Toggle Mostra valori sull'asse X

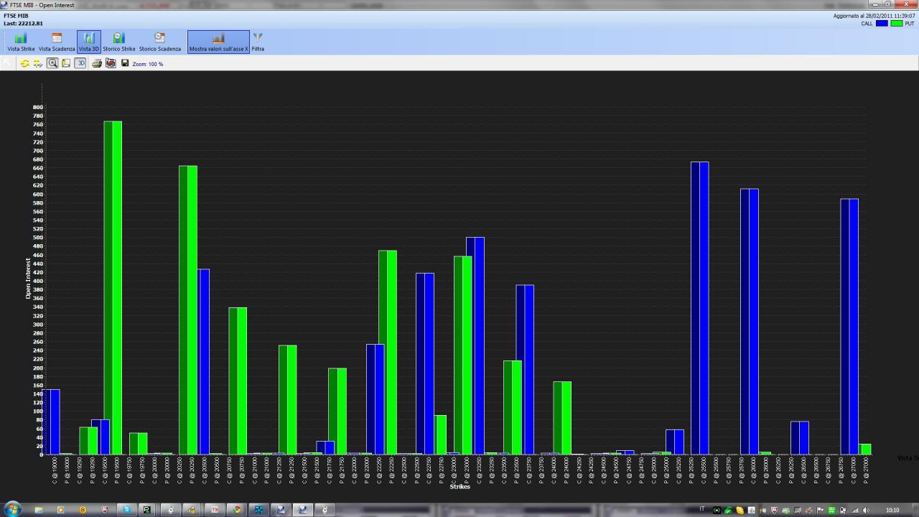[218, 42]
